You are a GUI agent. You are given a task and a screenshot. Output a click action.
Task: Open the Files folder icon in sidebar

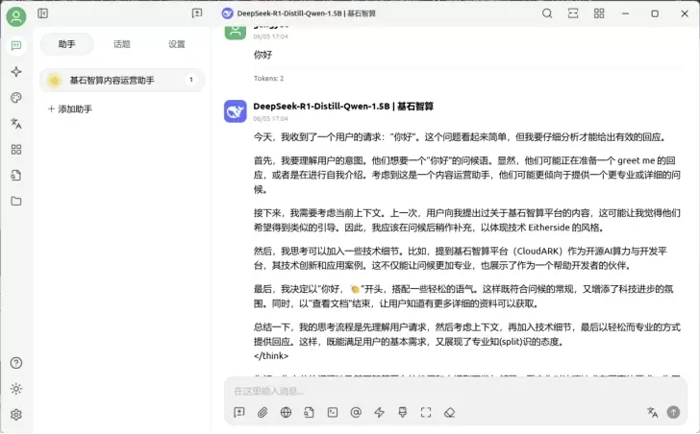click(x=15, y=202)
